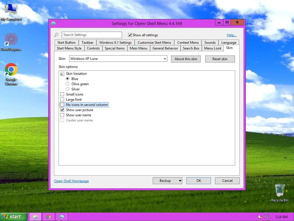Switch to Main Menu tab

[x=139, y=48]
